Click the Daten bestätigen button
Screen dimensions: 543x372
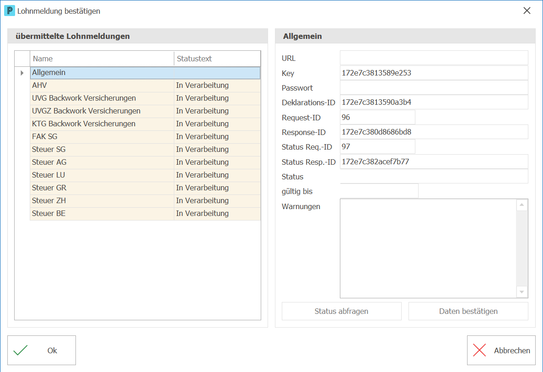click(468, 311)
